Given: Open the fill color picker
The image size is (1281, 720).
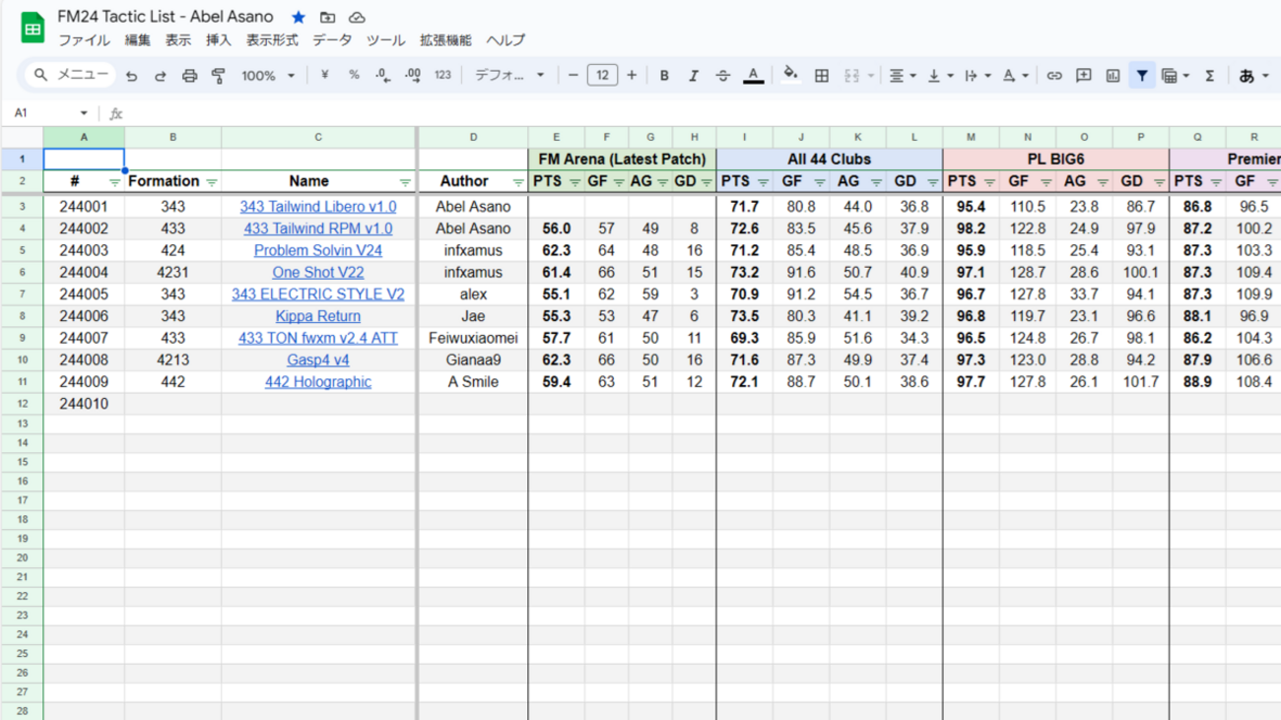Looking at the screenshot, I should click(x=789, y=76).
